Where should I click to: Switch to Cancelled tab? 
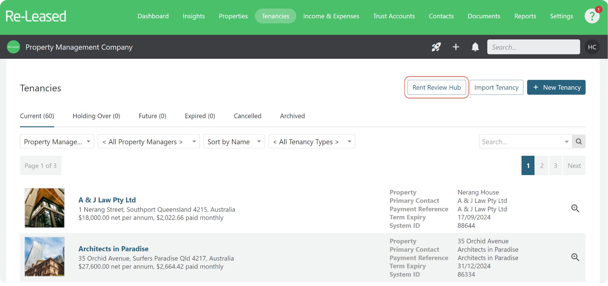(247, 116)
